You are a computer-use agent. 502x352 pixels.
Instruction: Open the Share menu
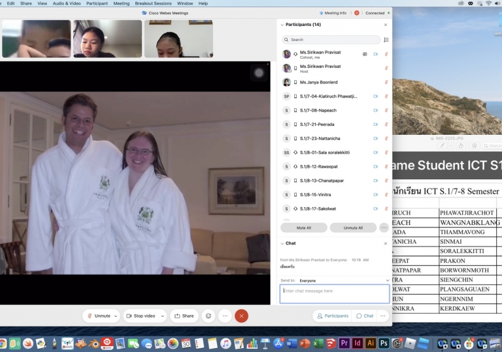[26, 3]
